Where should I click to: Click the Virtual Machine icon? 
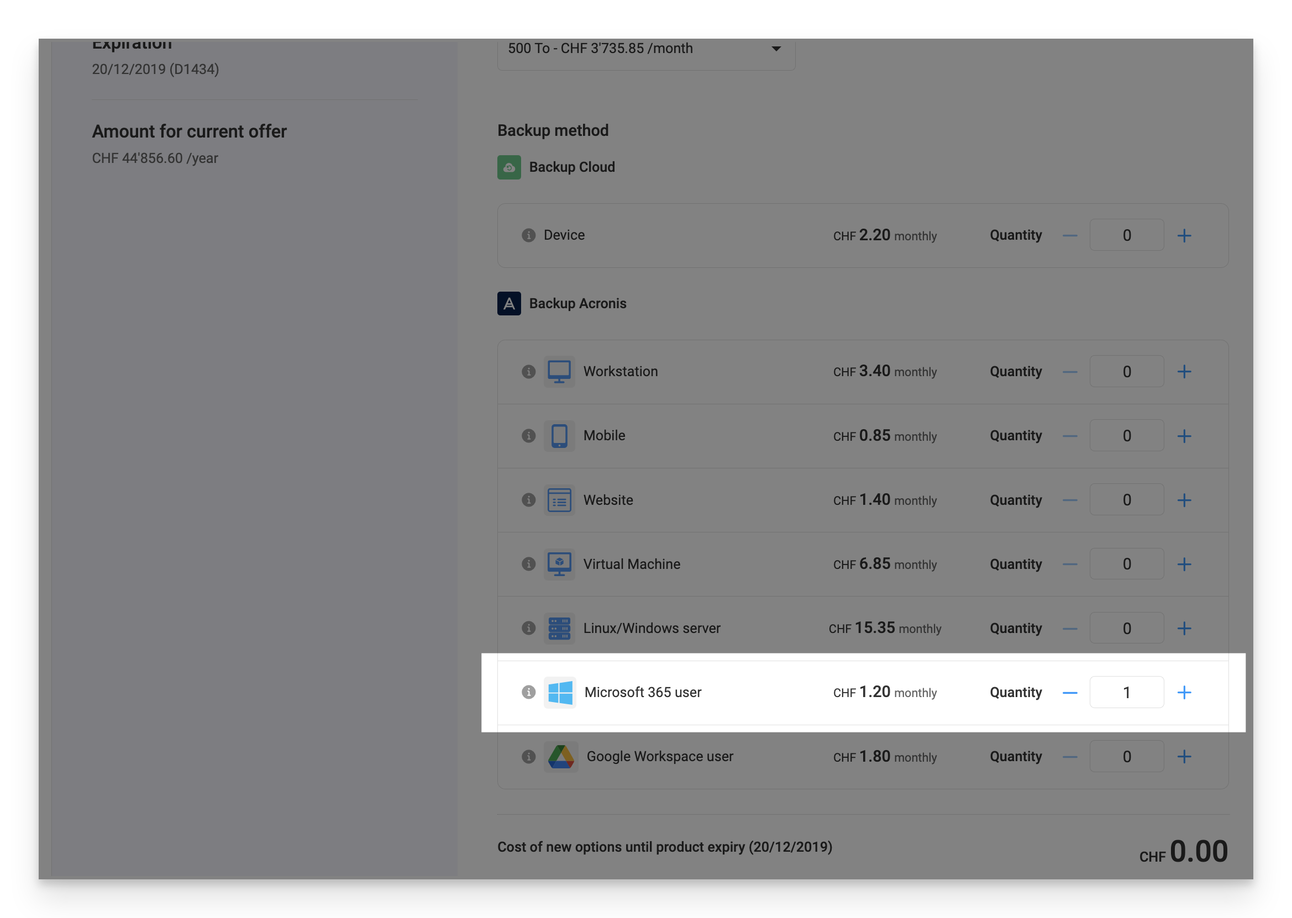pos(559,564)
